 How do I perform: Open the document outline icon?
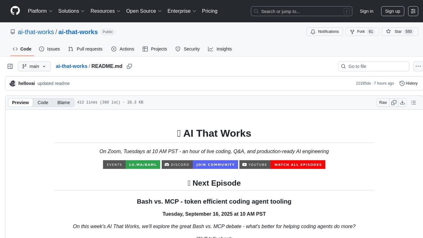coord(413,102)
